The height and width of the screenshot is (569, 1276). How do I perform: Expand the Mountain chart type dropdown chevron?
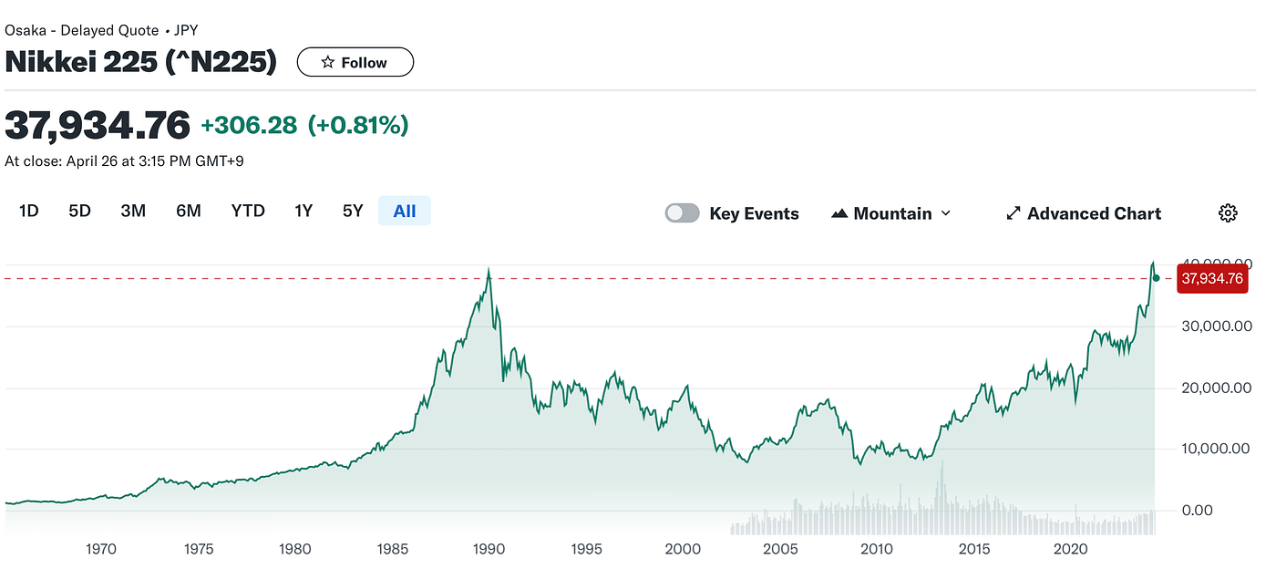click(x=945, y=213)
